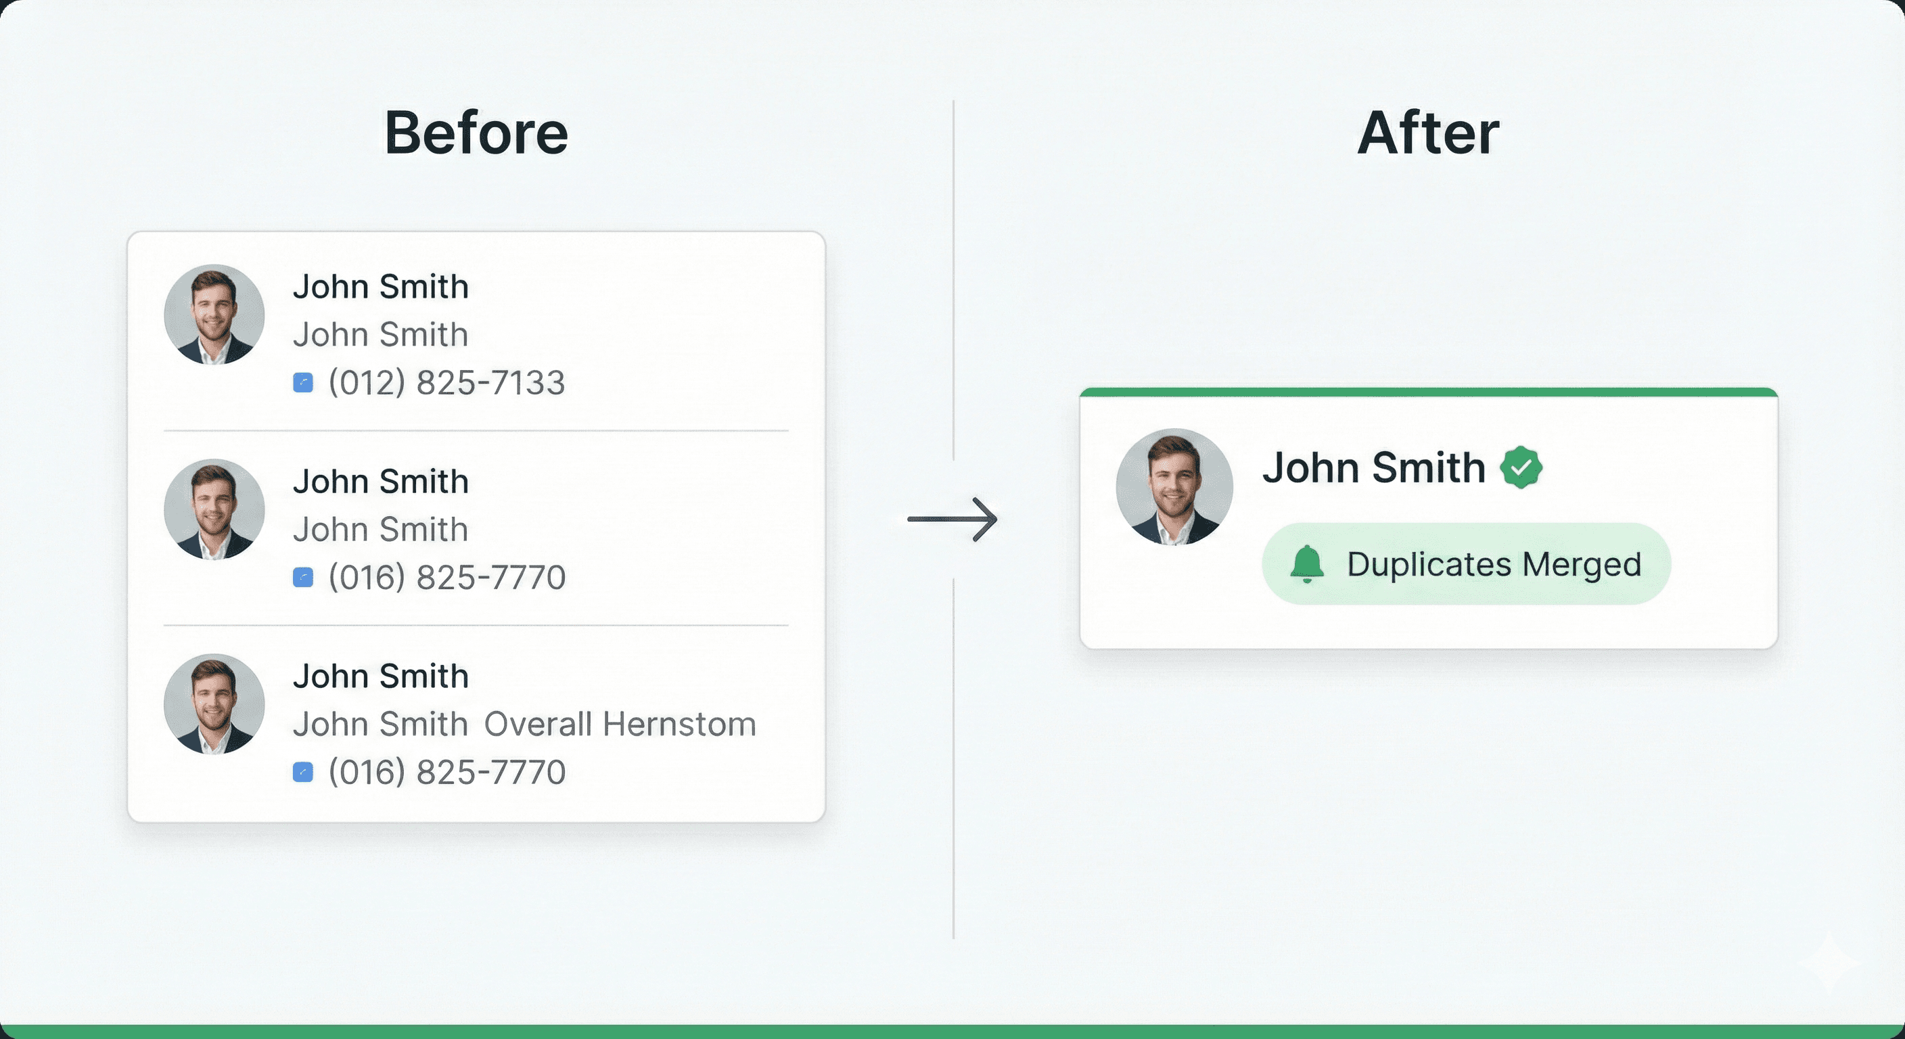This screenshot has width=1905, height=1039.
Task: Select the first John Smith contact name
Action: pyautogui.click(x=381, y=287)
